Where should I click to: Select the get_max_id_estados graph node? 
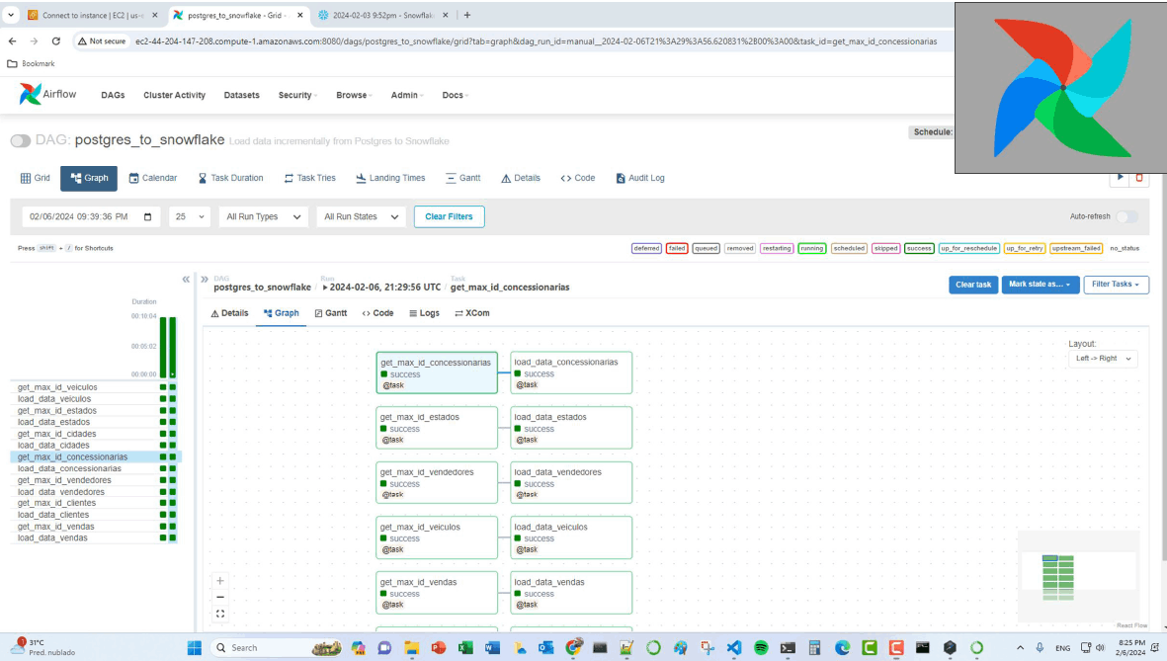(x=437, y=428)
